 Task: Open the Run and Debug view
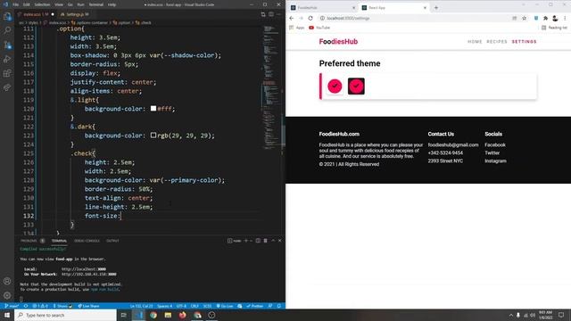pyautogui.click(x=7, y=59)
